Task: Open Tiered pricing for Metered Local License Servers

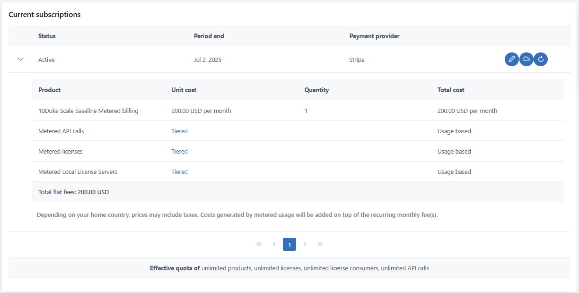Action: click(179, 172)
